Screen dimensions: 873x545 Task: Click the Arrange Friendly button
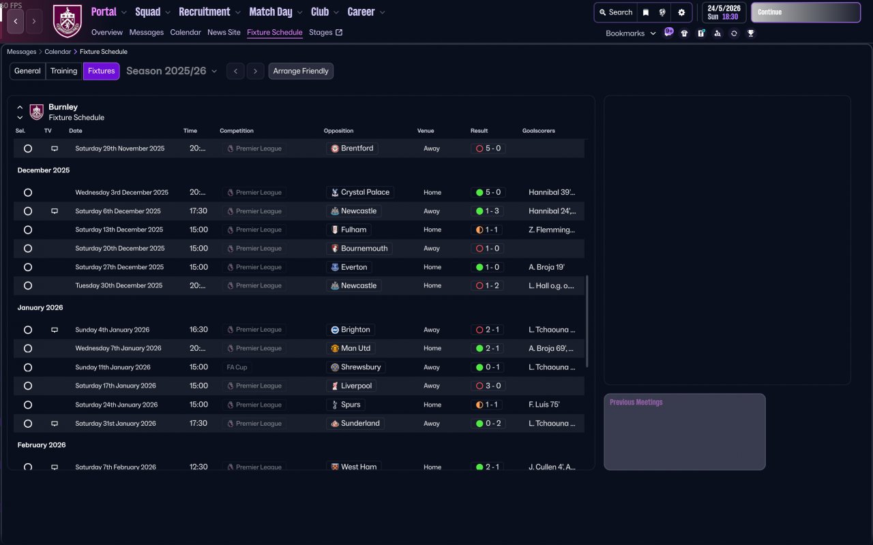tap(301, 71)
